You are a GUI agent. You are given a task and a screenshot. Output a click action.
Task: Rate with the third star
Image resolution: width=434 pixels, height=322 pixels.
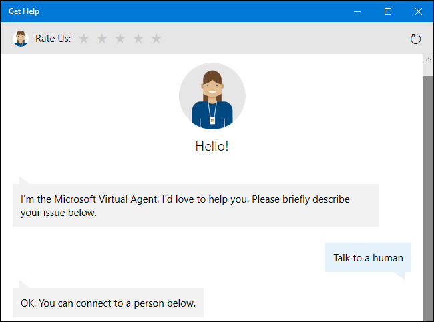click(x=120, y=39)
